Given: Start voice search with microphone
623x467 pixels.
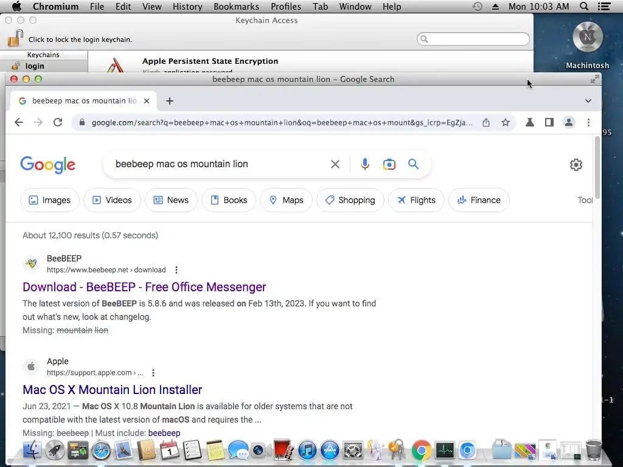Looking at the screenshot, I should [365, 164].
